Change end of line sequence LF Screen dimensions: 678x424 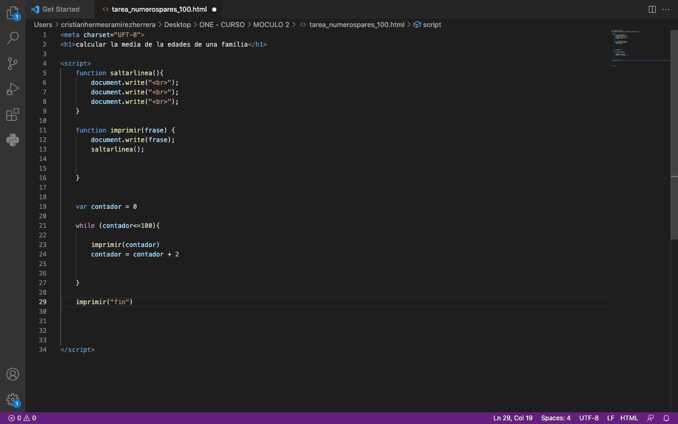[610, 418]
